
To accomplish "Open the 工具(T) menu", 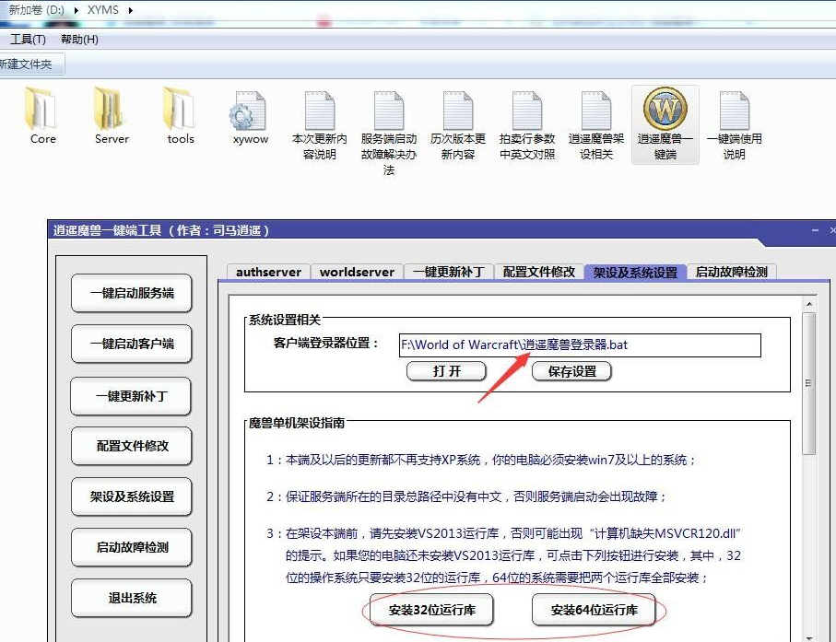I will point(28,40).
